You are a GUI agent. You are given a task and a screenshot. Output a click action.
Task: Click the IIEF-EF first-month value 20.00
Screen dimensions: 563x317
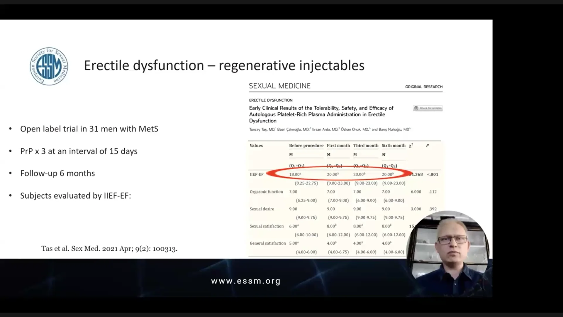[x=333, y=174]
